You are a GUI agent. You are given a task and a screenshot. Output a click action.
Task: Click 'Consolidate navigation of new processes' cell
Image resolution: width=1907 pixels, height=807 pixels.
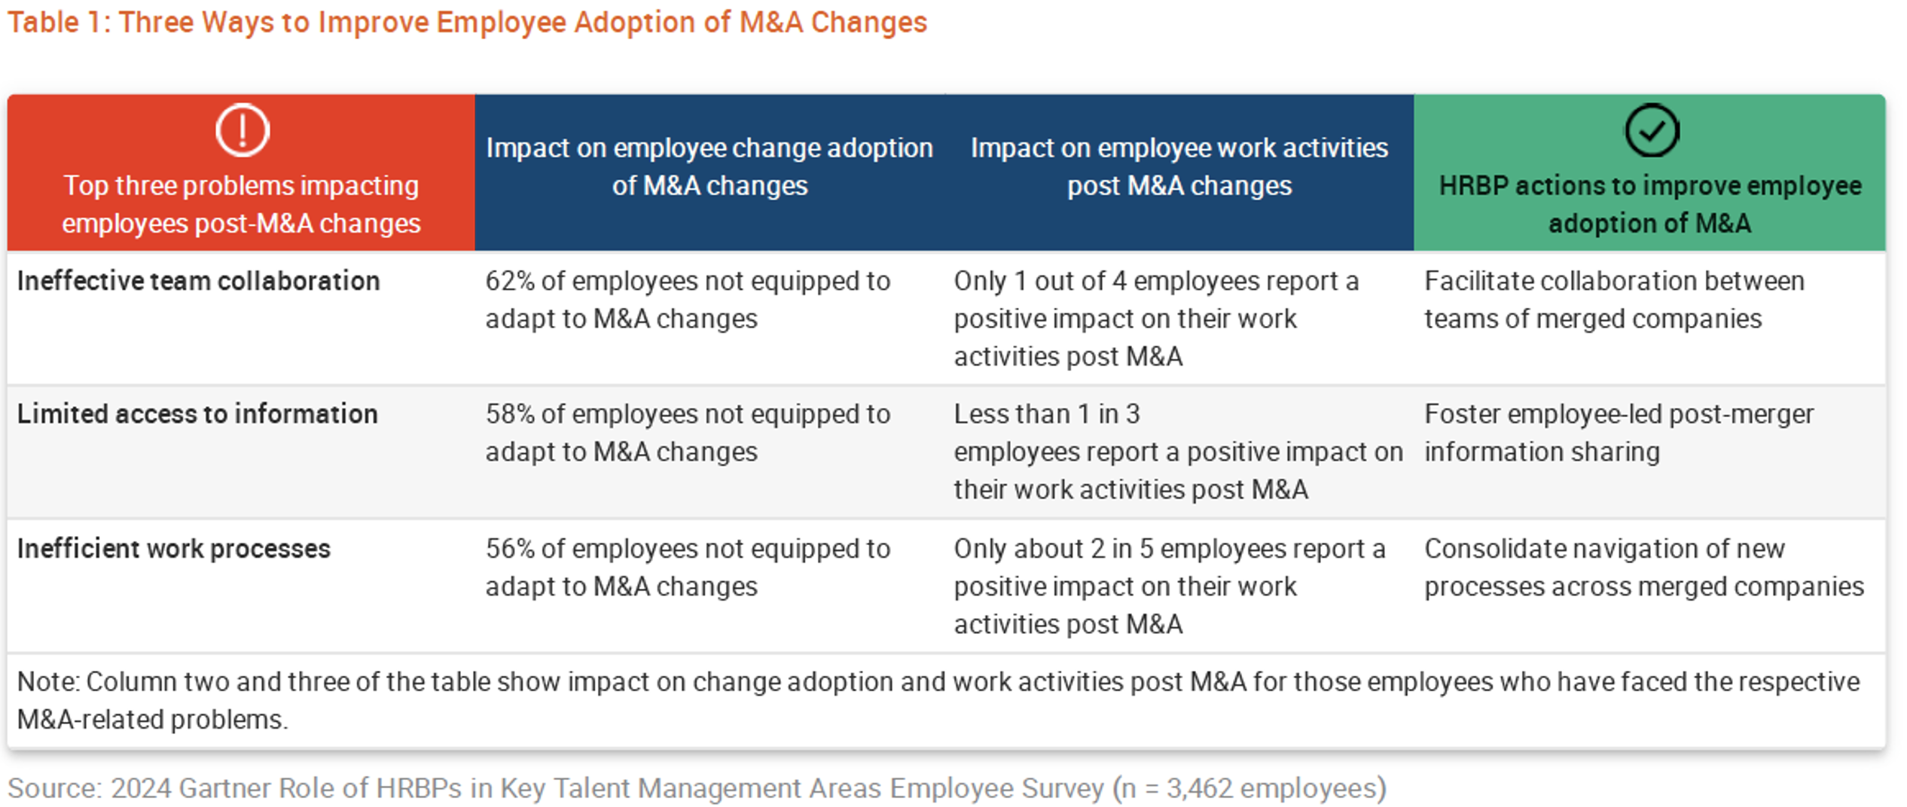(1644, 568)
